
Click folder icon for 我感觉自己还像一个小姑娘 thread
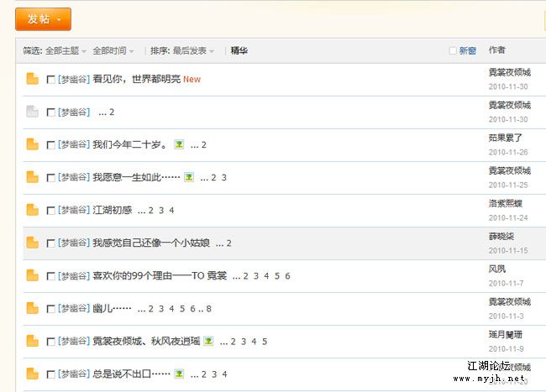(33, 243)
